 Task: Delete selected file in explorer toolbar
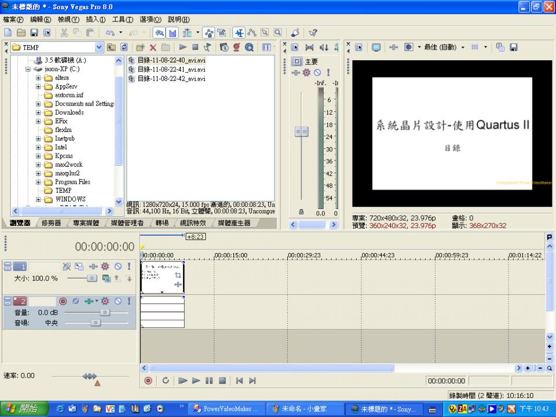click(153, 47)
